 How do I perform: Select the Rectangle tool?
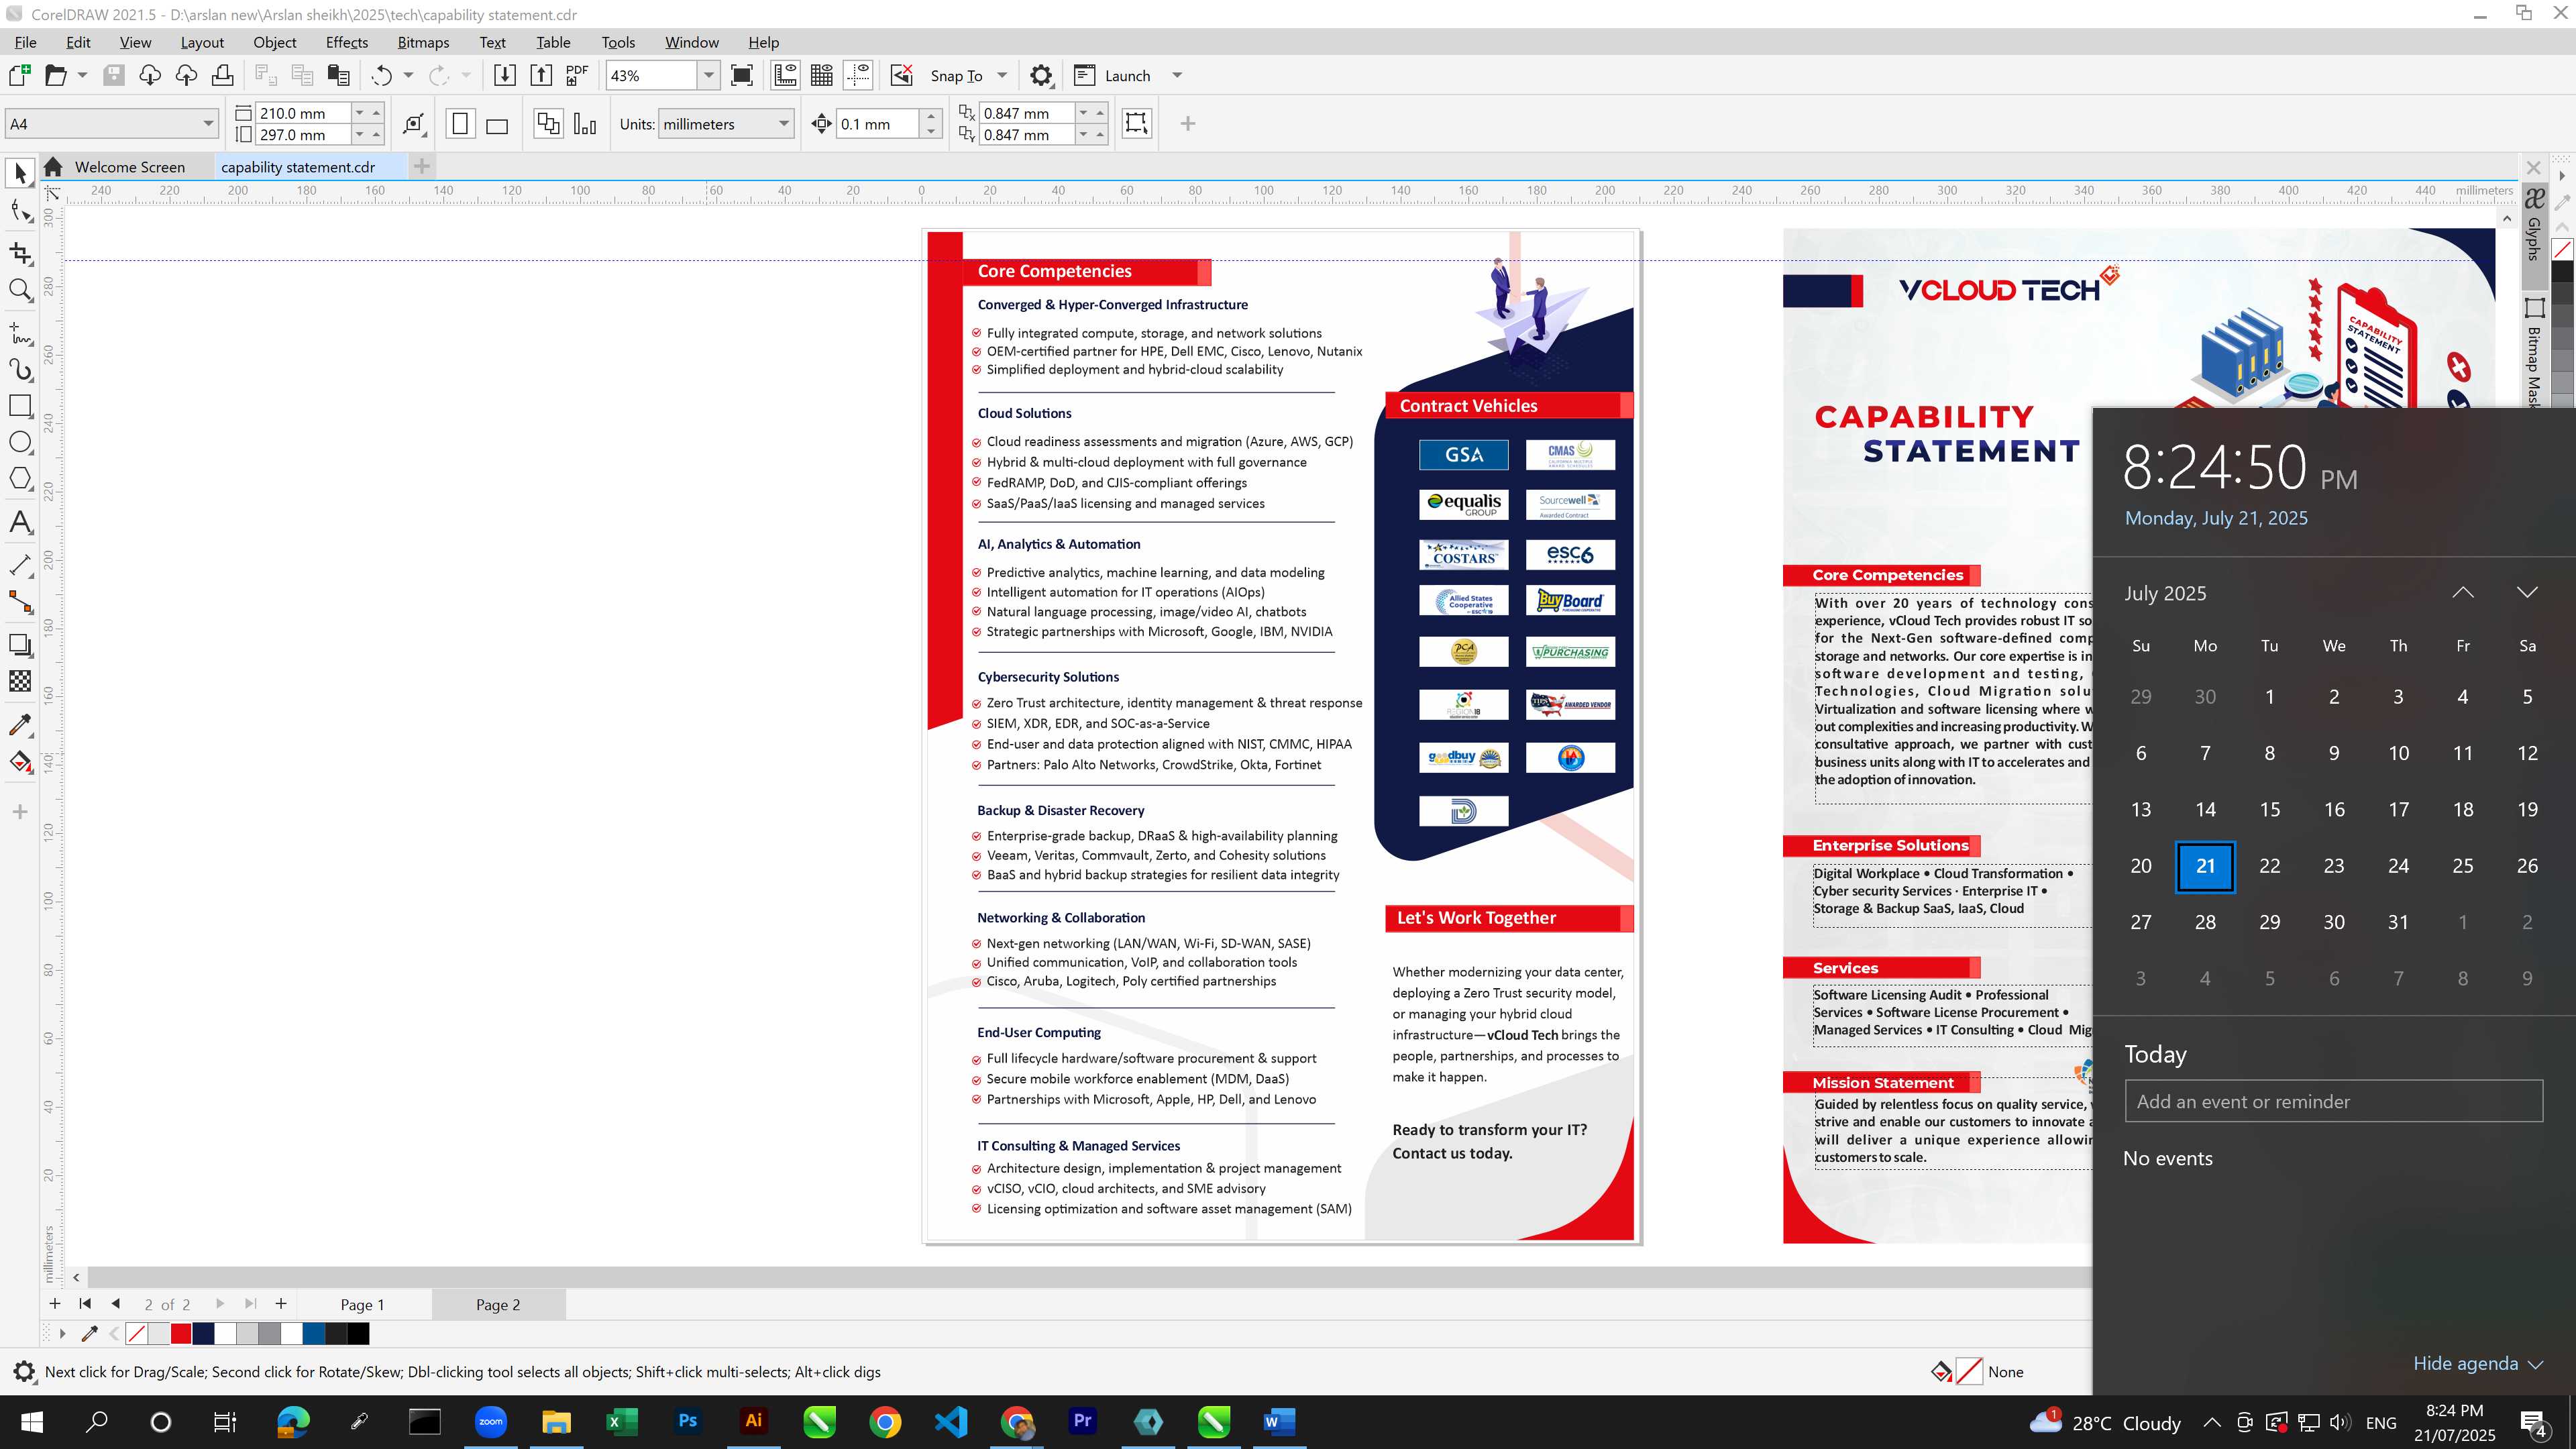tap(20, 405)
